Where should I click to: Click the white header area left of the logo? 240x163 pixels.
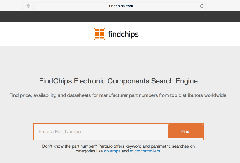pos(45,34)
